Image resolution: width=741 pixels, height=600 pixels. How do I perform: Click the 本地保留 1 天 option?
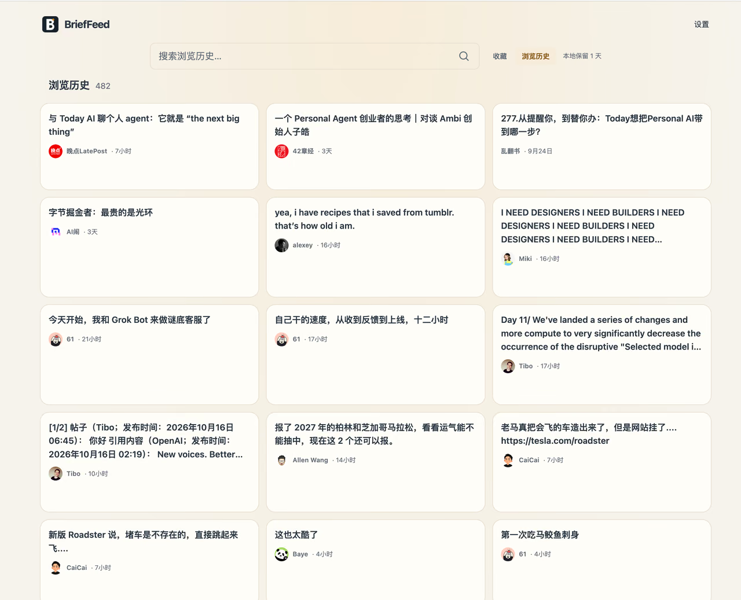582,56
